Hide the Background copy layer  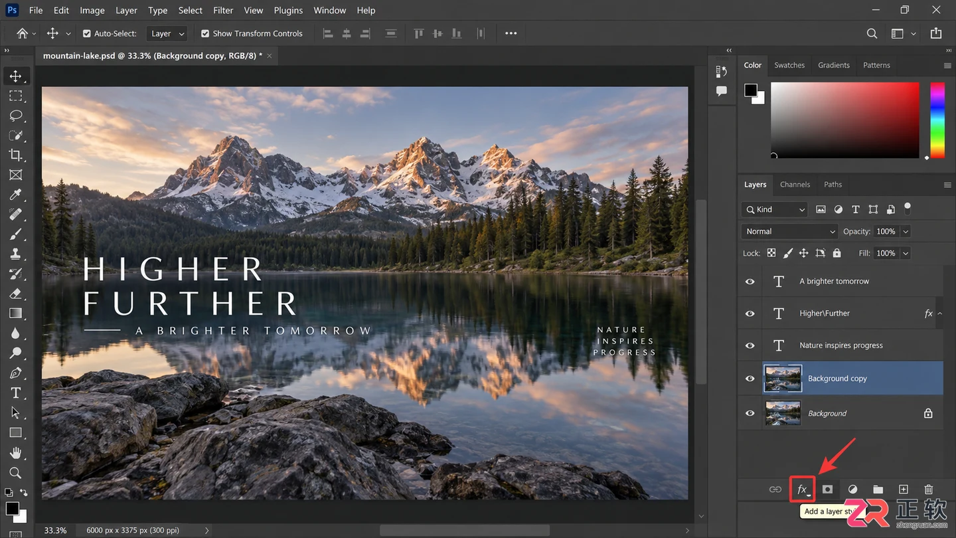[x=750, y=379]
